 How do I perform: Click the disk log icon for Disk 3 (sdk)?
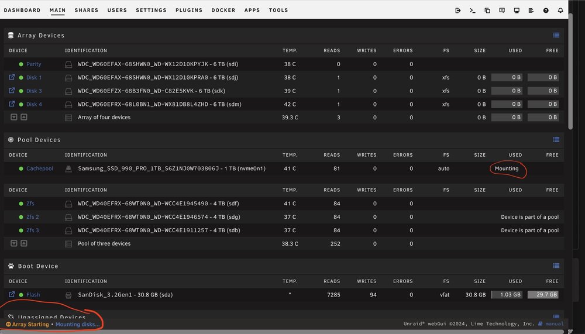(x=68, y=91)
